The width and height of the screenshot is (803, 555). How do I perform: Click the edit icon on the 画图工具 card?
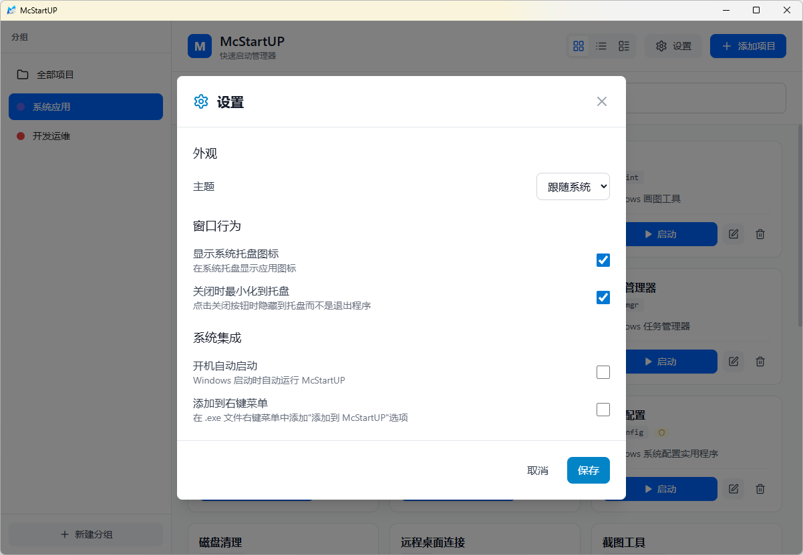pyautogui.click(x=734, y=234)
